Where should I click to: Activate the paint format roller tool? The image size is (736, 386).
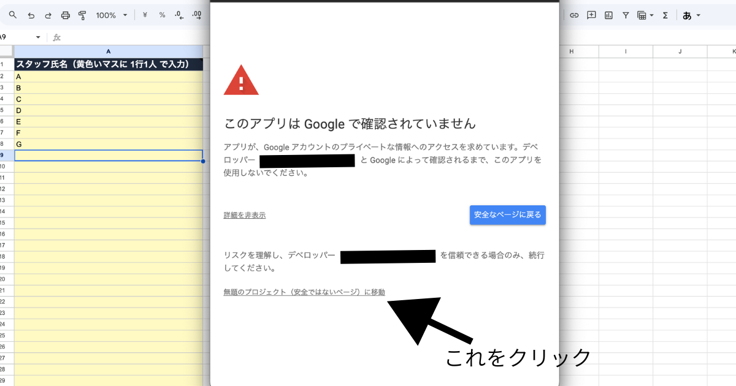pos(82,15)
